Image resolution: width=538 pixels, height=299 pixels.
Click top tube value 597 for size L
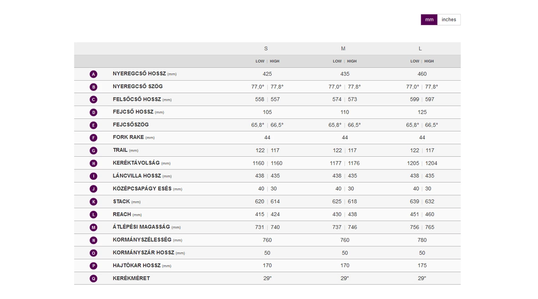[430, 99]
